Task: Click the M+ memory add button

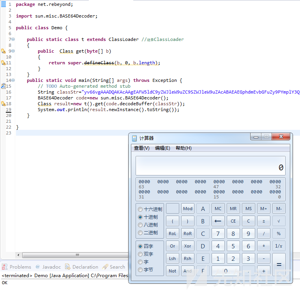Action: click(x=264, y=209)
